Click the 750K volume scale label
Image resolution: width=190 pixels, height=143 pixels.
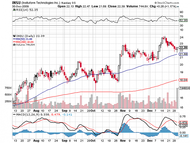pos(8,88)
